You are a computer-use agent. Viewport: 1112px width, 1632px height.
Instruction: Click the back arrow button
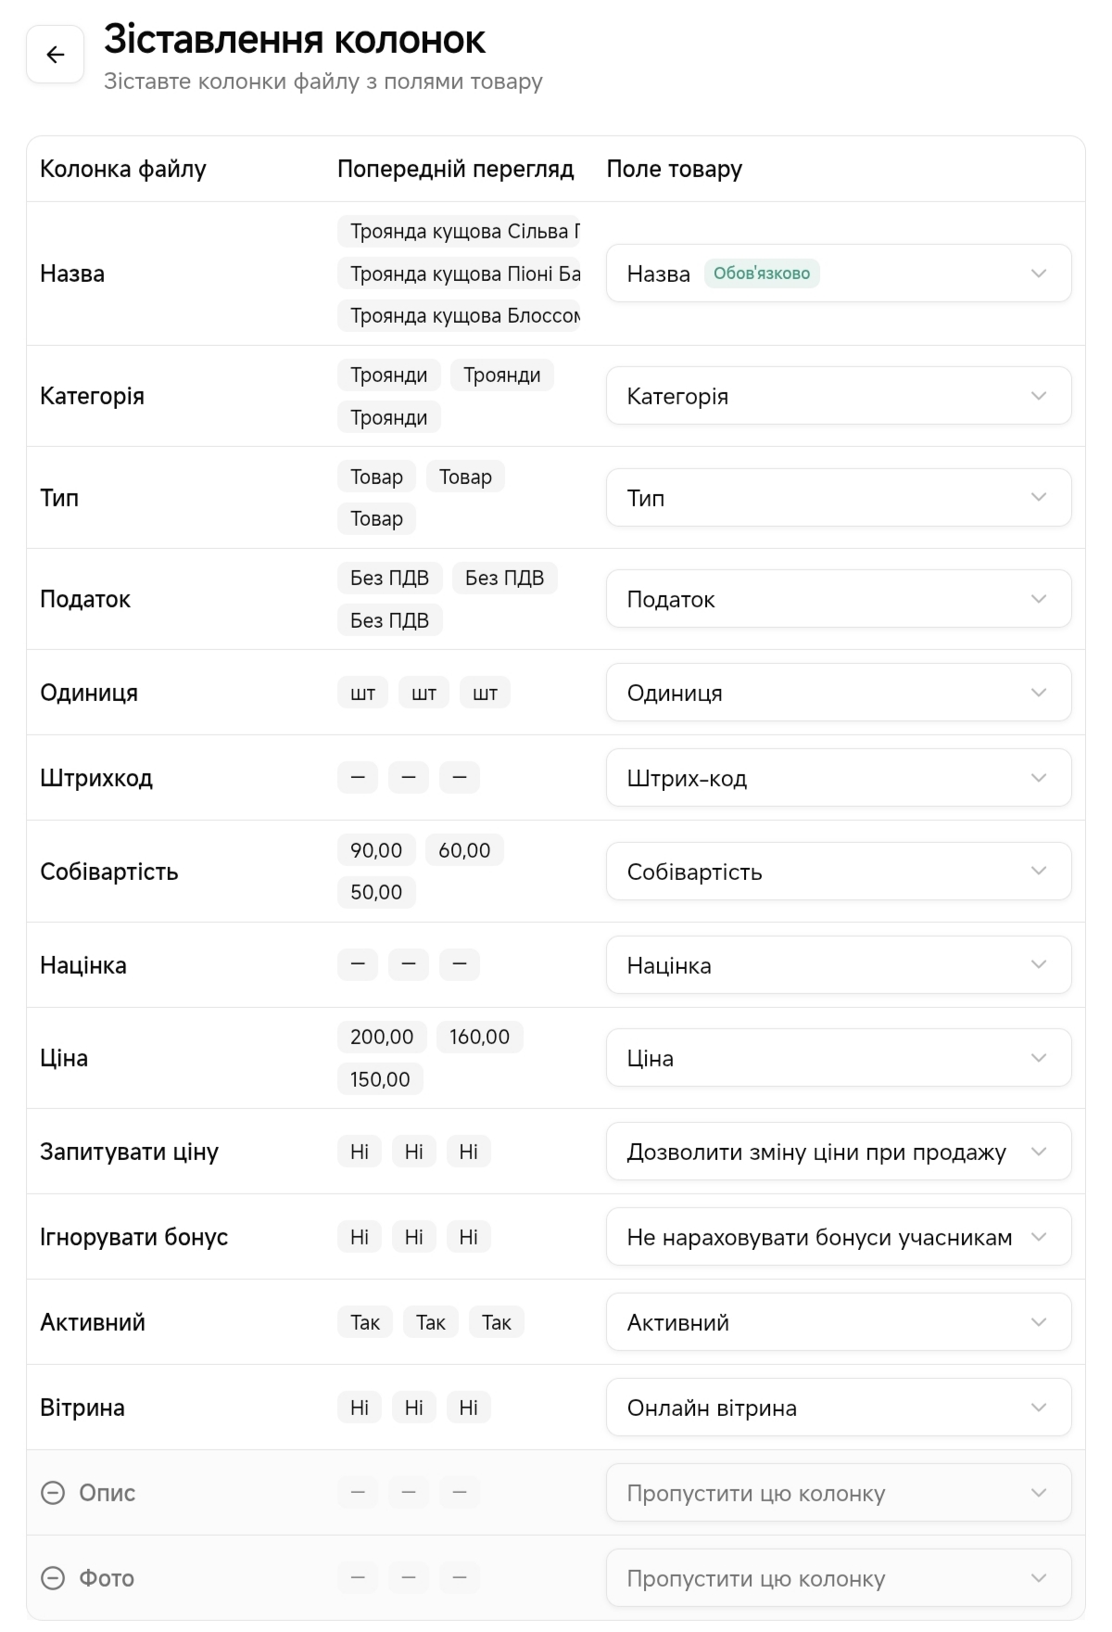[56, 55]
